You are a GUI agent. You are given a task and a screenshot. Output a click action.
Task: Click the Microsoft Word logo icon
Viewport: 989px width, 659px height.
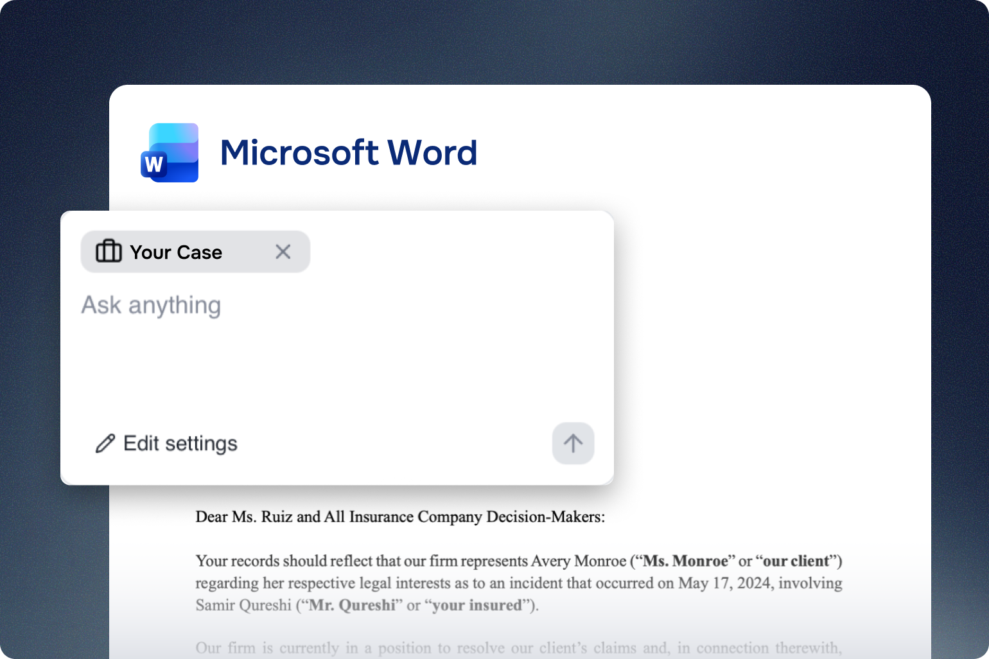pyautogui.click(x=170, y=153)
